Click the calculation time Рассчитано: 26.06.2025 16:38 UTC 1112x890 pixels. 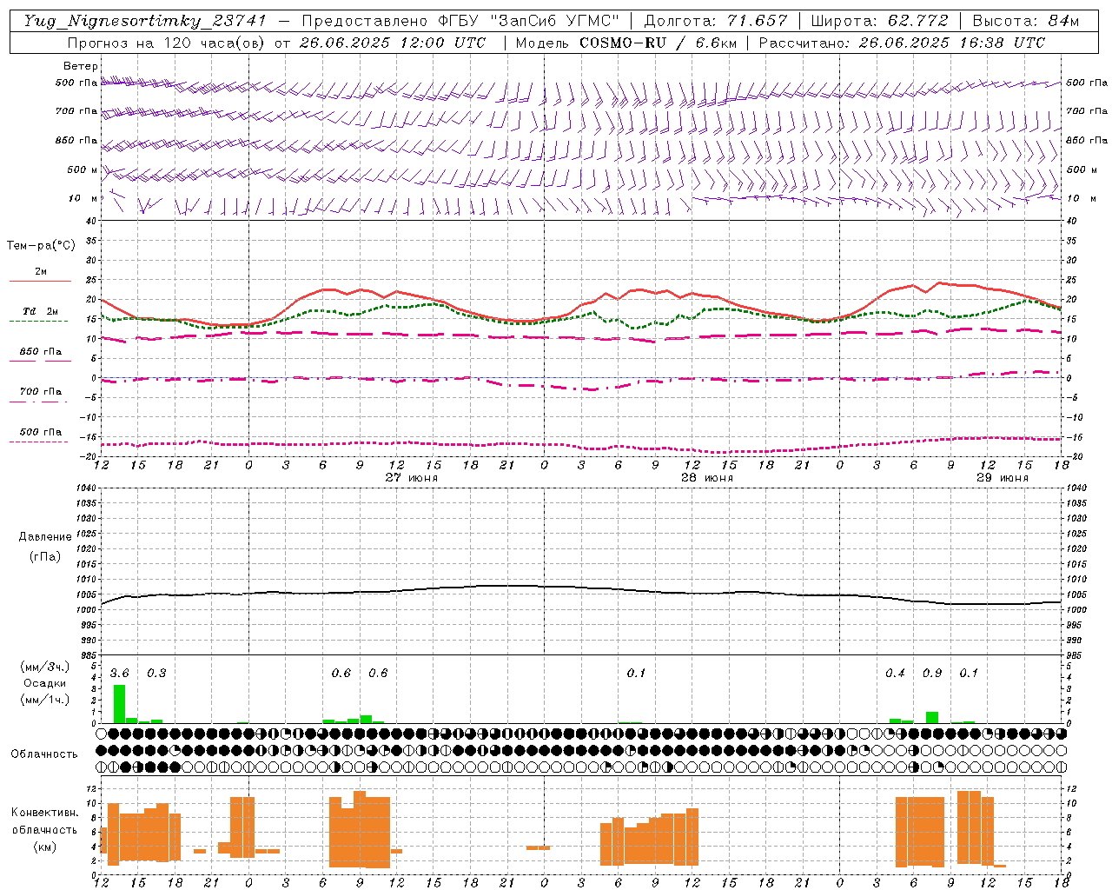(x=902, y=42)
